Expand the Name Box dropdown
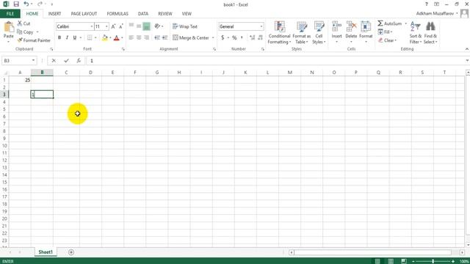The height and width of the screenshot is (264, 470). point(33,60)
